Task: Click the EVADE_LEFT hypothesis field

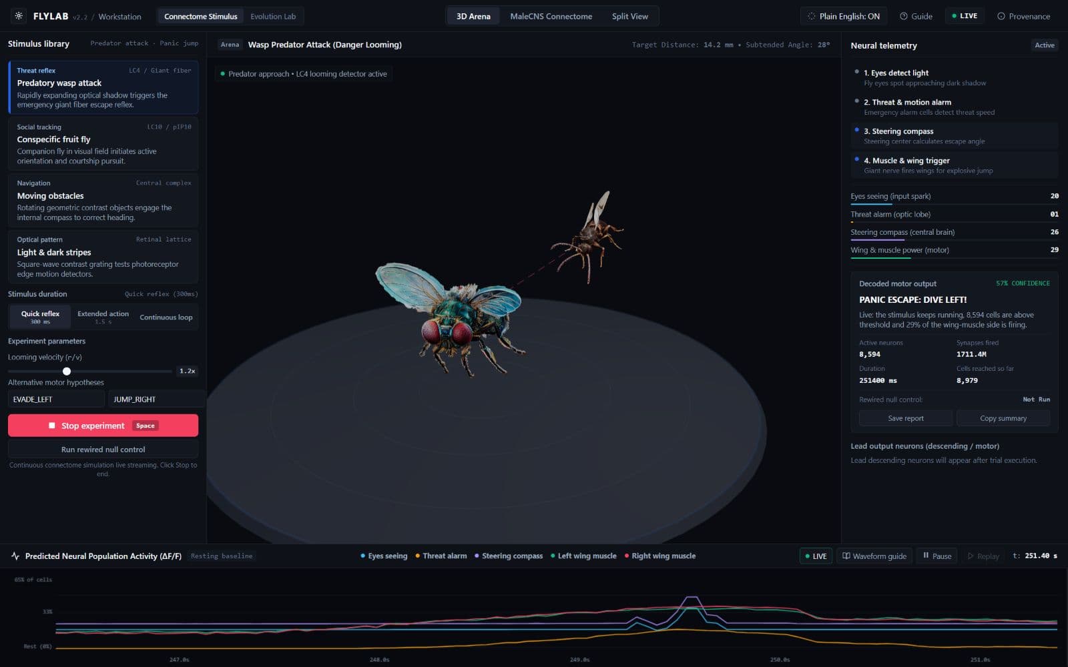Action: click(56, 399)
